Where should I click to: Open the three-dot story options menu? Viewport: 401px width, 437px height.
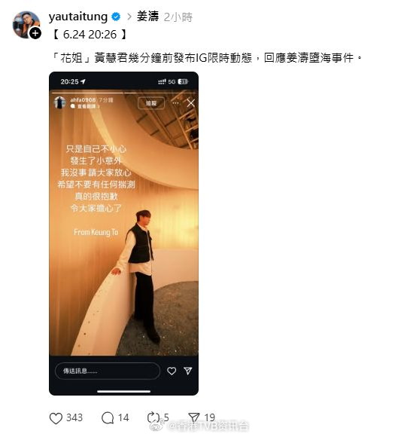point(175,102)
